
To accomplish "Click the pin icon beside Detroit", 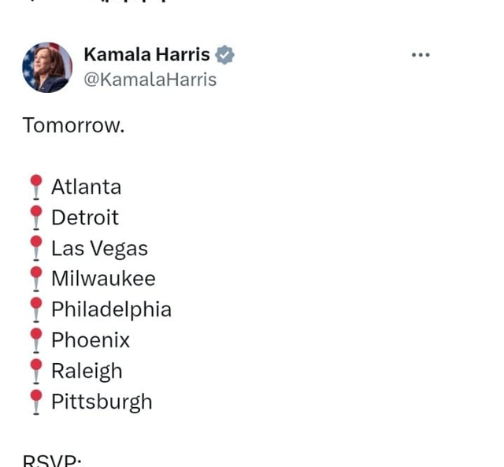I will click(x=35, y=218).
